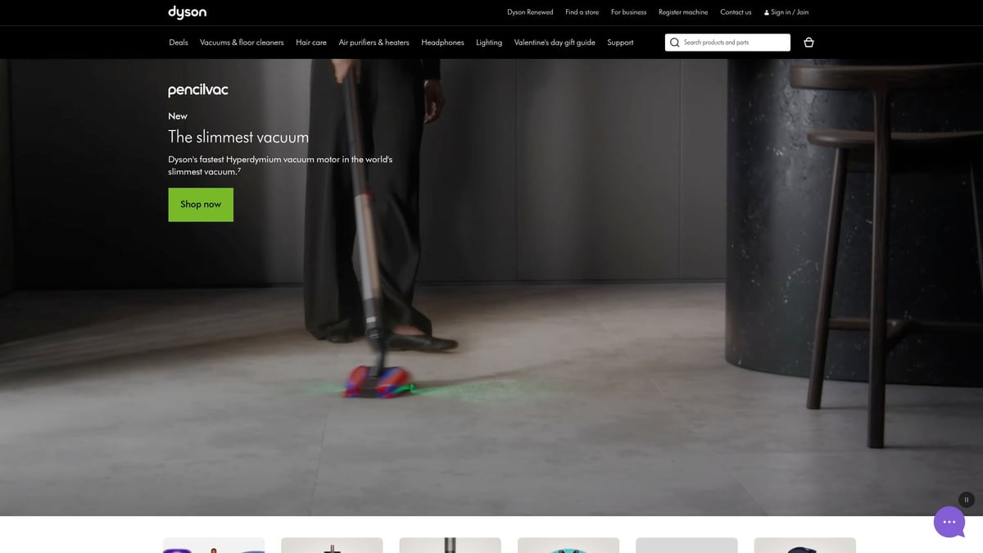Pause the hero video
Viewport: 983px width, 553px height.
tap(966, 500)
